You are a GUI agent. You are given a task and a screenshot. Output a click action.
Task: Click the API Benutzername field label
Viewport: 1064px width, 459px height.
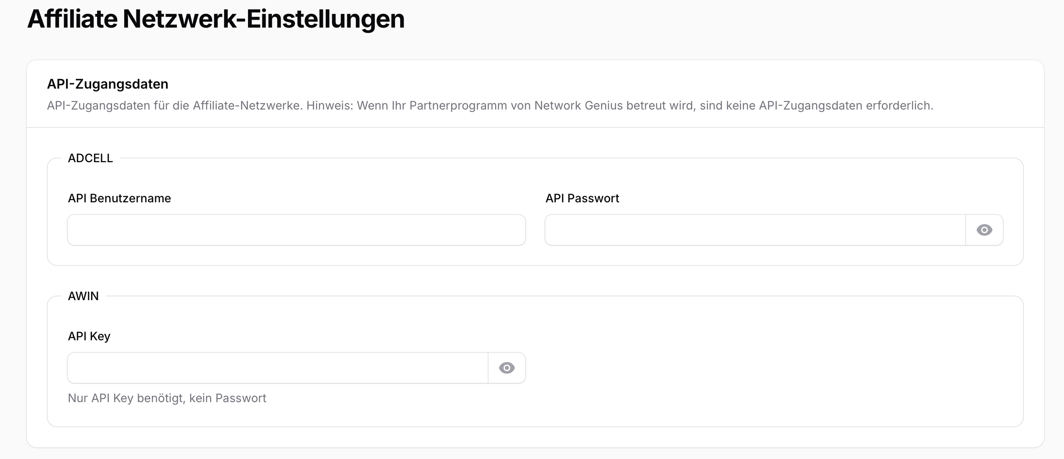[119, 198]
